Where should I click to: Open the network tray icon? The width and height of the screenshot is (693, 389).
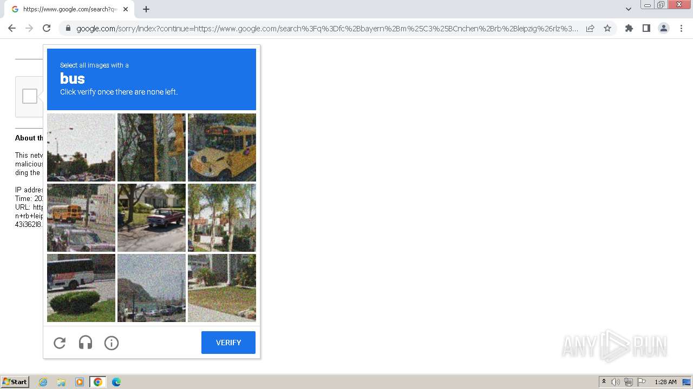pyautogui.click(x=629, y=382)
